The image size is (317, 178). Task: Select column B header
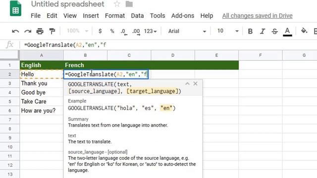point(85,55)
